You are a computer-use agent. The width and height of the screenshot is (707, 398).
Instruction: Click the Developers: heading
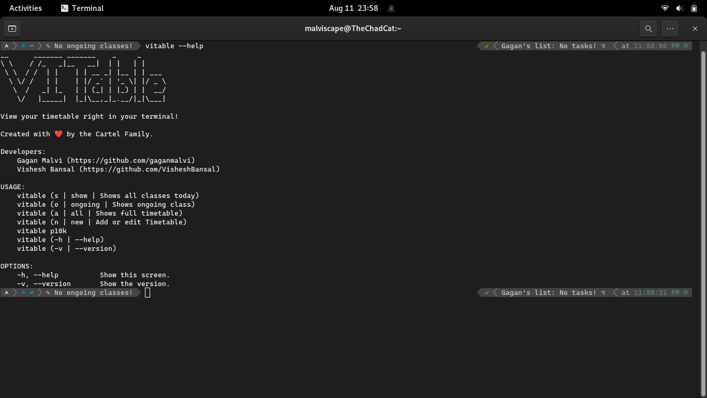(x=23, y=152)
